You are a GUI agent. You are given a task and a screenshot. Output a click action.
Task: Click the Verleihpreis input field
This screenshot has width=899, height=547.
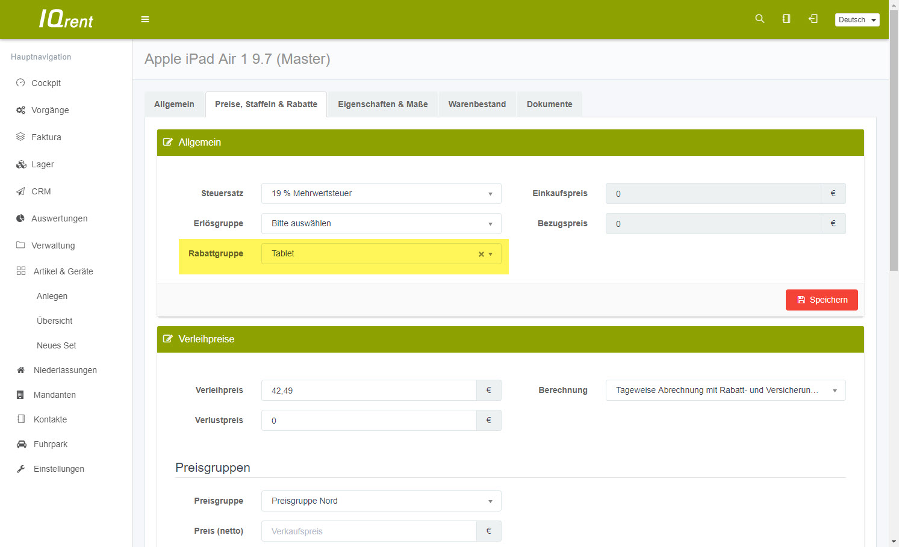tap(369, 391)
